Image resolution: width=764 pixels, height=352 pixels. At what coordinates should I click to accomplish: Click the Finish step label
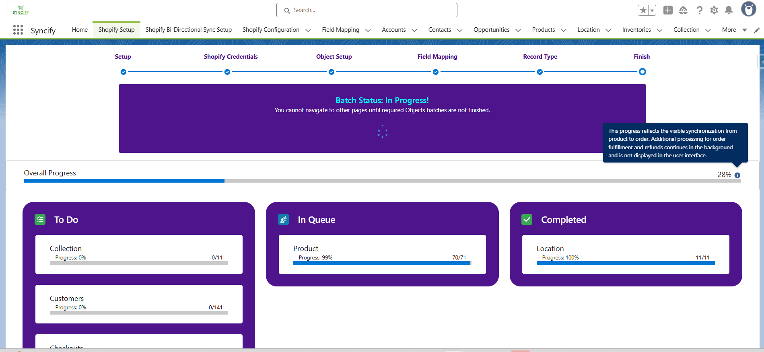(x=642, y=57)
